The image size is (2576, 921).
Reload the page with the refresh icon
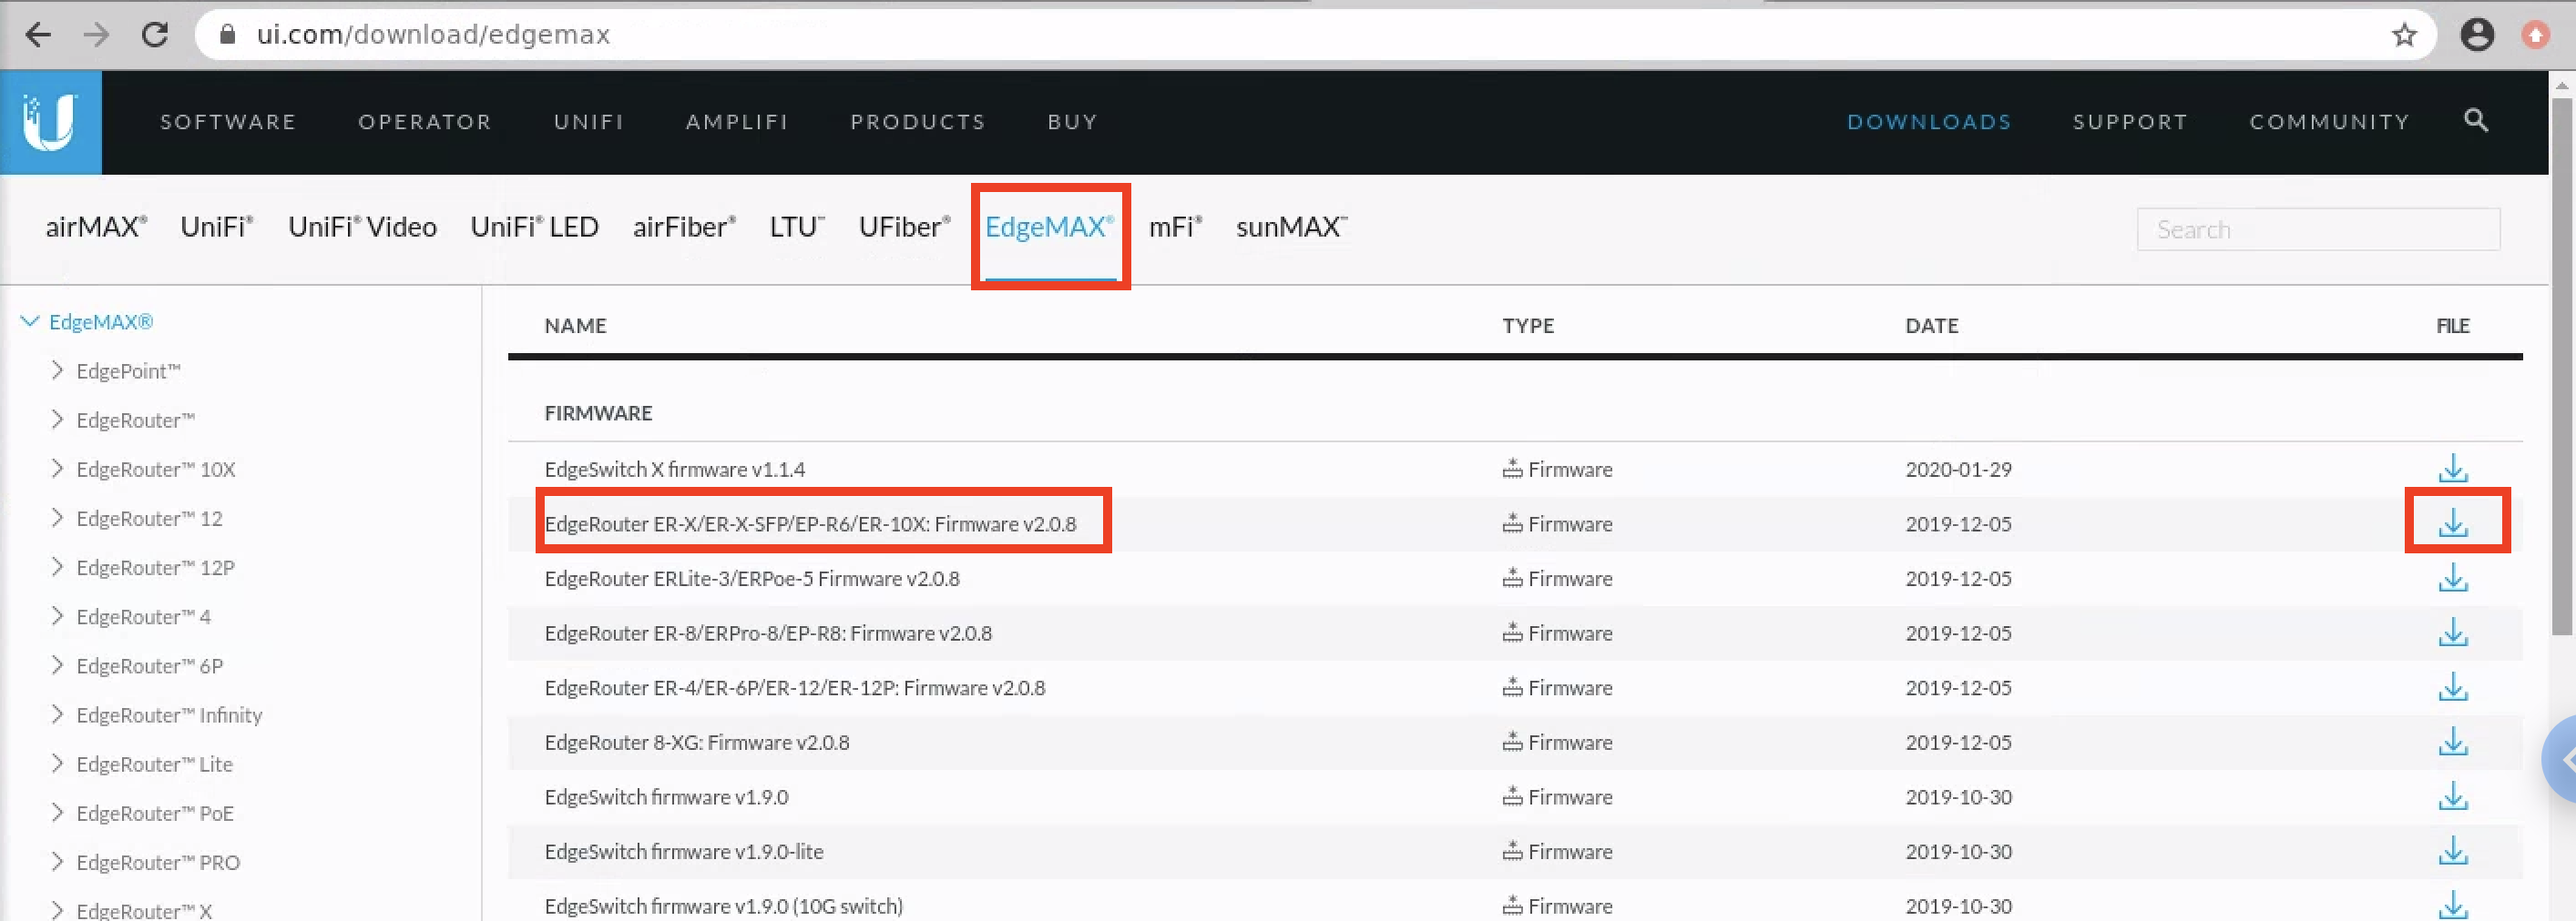click(155, 35)
